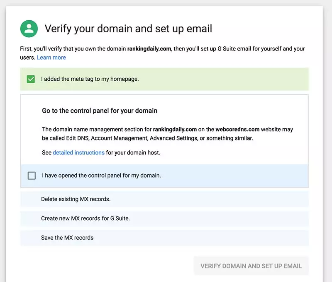Uncheck the meta tag added checkbox
The height and width of the screenshot is (282, 332).
[31, 79]
